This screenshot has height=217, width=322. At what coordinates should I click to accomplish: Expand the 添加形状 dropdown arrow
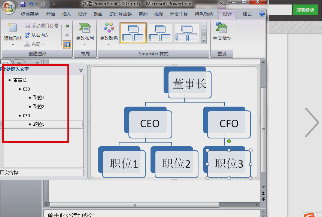point(13,45)
